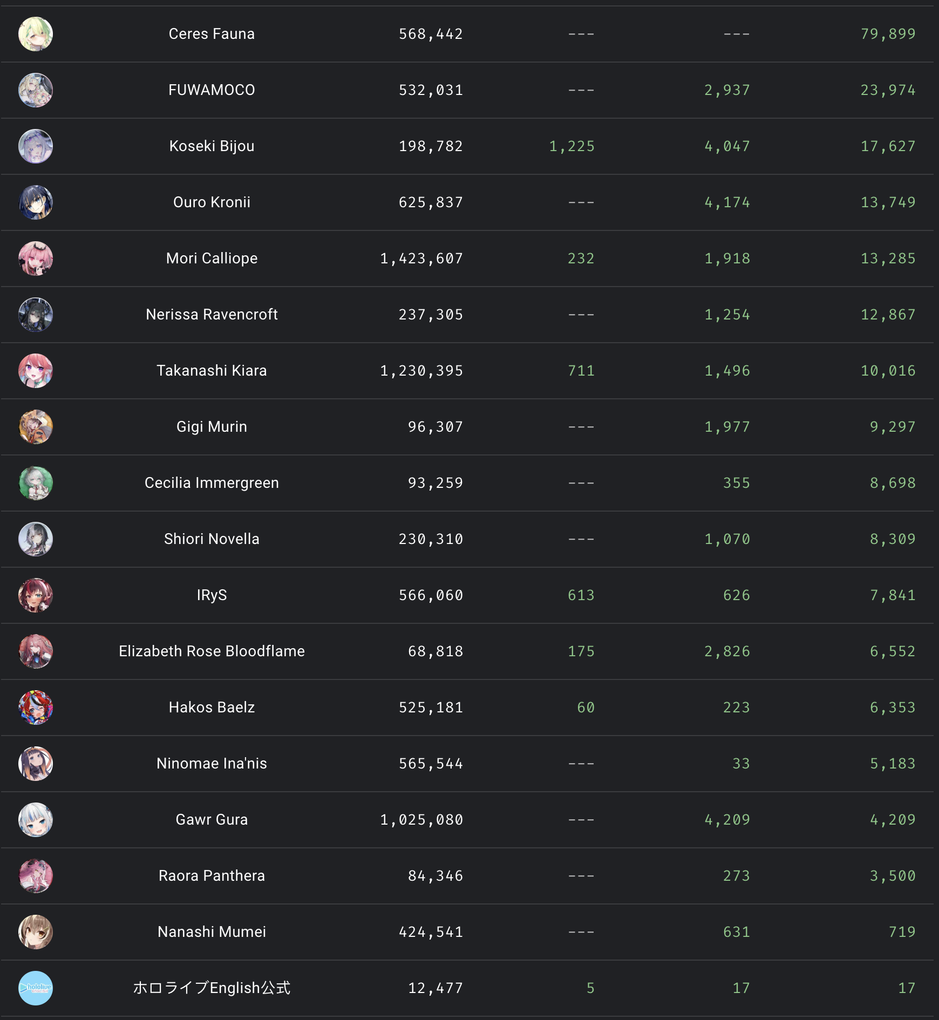Image resolution: width=939 pixels, height=1020 pixels.
Task: Click Ouro Kronii's avatar thumbnail
Action: click(x=36, y=202)
